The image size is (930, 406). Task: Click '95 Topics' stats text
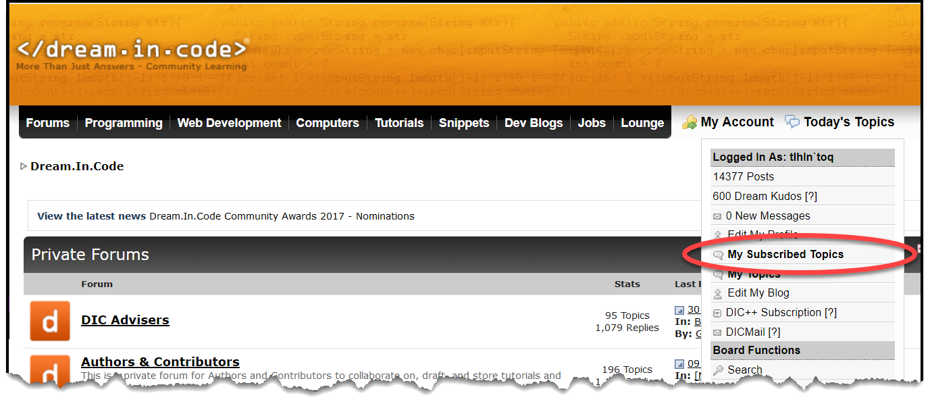(x=627, y=315)
